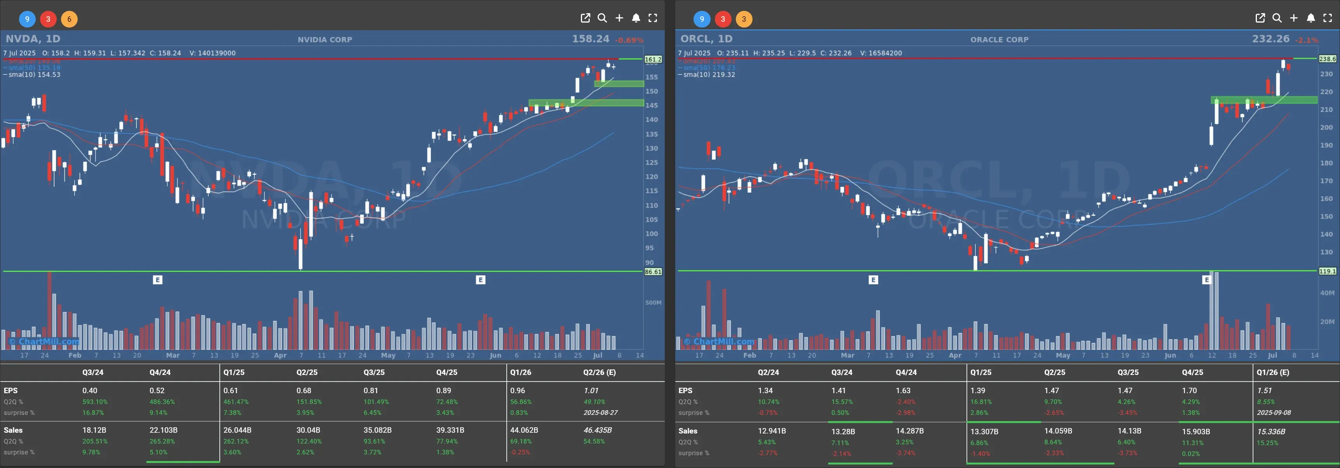Open NVDA chart in a new window
1340x468 pixels.
click(585, 18)
